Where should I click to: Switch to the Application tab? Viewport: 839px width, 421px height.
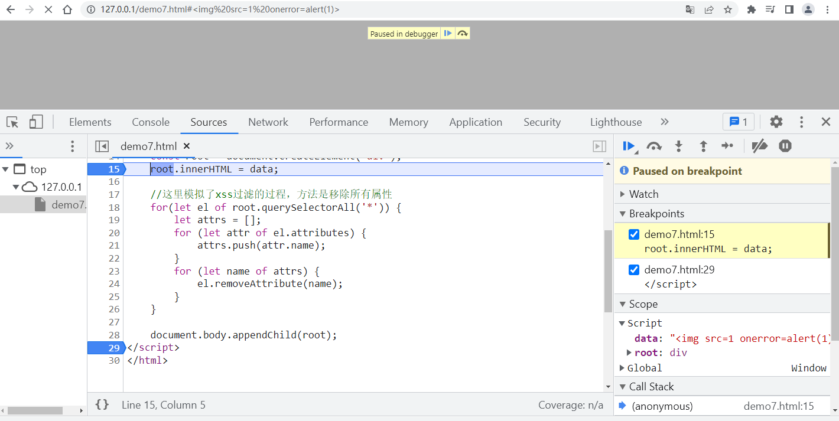tap(476, 122)
